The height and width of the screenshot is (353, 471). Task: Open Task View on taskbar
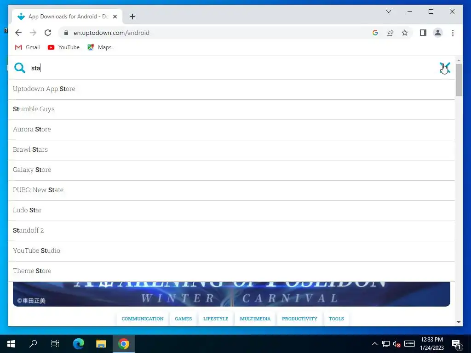click(55, 344)
